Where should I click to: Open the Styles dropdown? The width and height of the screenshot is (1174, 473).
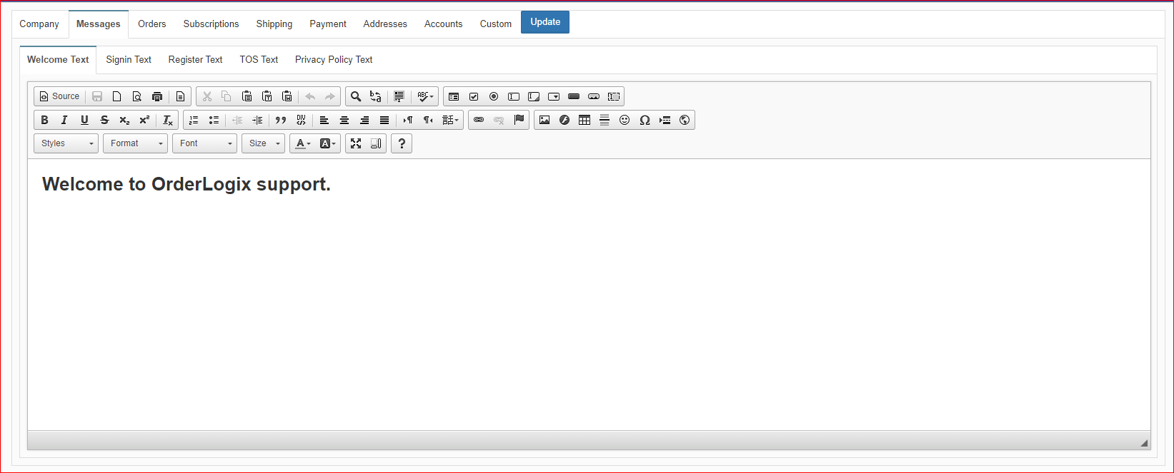[x=66, y=143]
